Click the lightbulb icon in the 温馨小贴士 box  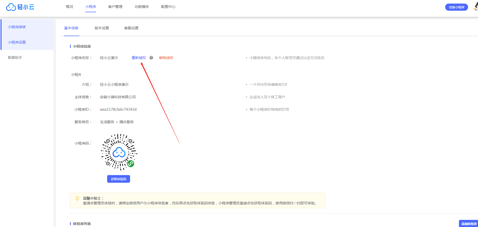click(x=77, y=198)
